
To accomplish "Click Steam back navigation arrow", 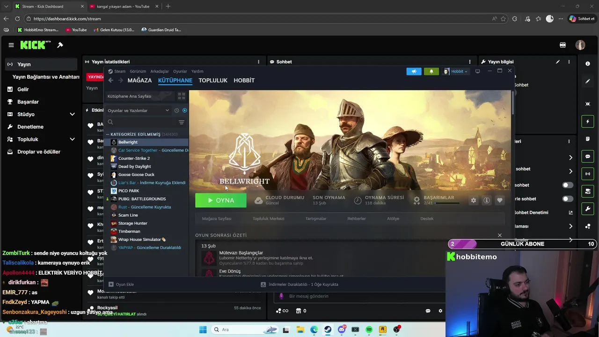I will pyautogui.click(x=111, y=81).
